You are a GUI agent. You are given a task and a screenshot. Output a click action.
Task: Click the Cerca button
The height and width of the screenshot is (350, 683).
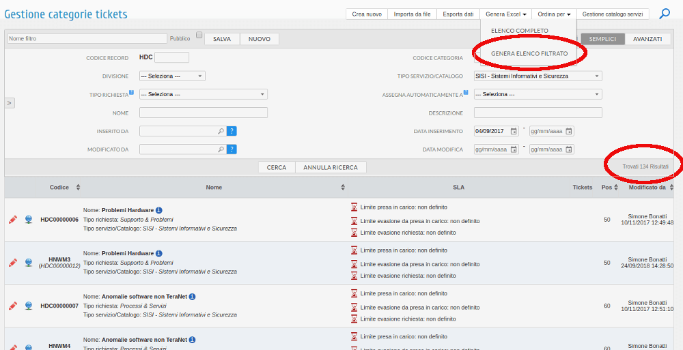(277, 167)
